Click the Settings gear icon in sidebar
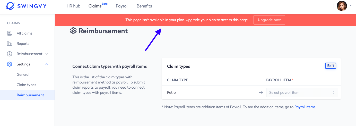 [10, 64]
